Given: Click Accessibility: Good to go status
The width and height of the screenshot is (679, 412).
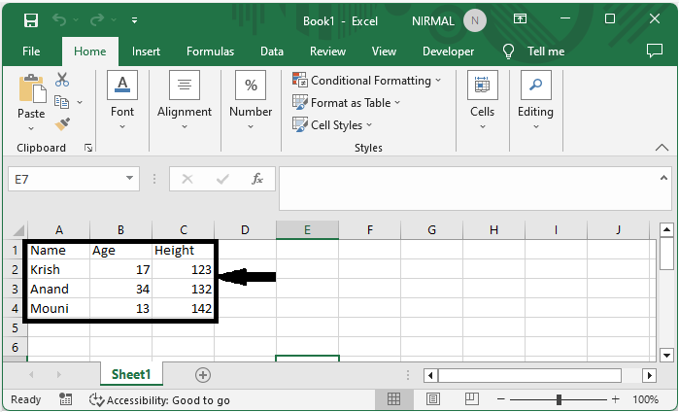Looking at the screenshot, I should coord(159,399).
